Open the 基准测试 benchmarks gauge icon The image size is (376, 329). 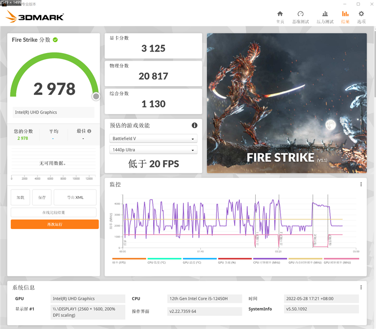[x=301, y=14]
